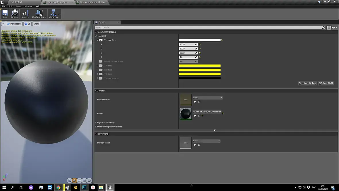Open the Asset menu
The width and height of the screenshot is (339, 191).
coord(18,7)
